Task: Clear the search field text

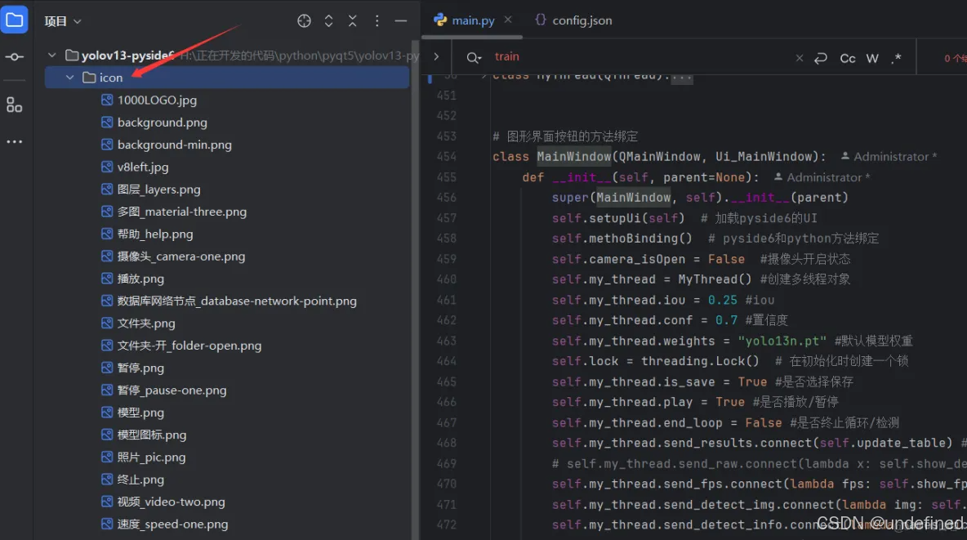Action: pos(800,57)
